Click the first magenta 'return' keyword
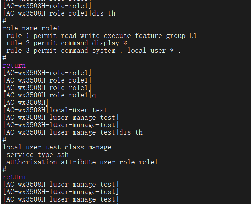The height and width of the screenshot is (204, 251). (14, 66)
